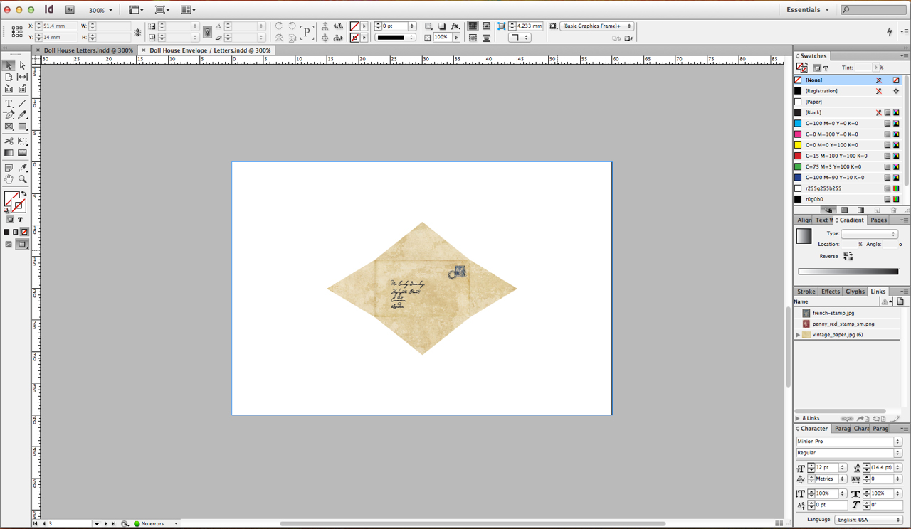Toggle constrain proportions for scaling

(x=207, y=32)
